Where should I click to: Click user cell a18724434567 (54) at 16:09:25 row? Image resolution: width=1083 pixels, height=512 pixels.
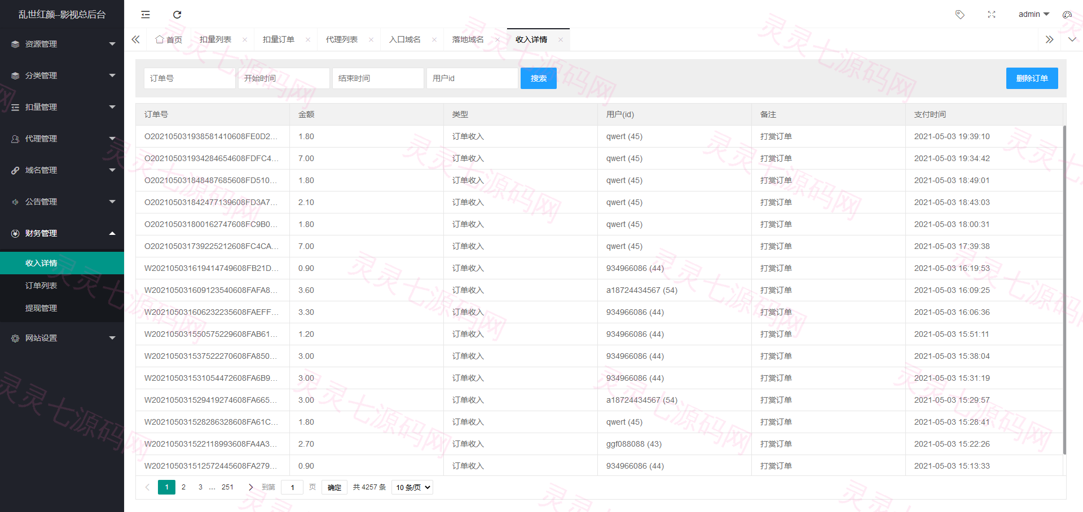[675, 290]
